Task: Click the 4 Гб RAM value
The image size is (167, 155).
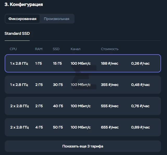Action: coord(39,127)
